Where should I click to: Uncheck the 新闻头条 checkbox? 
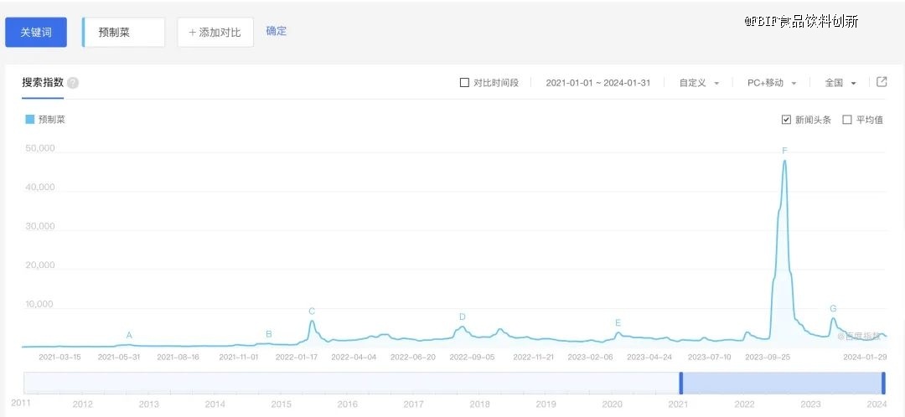(x=785, y=120)
